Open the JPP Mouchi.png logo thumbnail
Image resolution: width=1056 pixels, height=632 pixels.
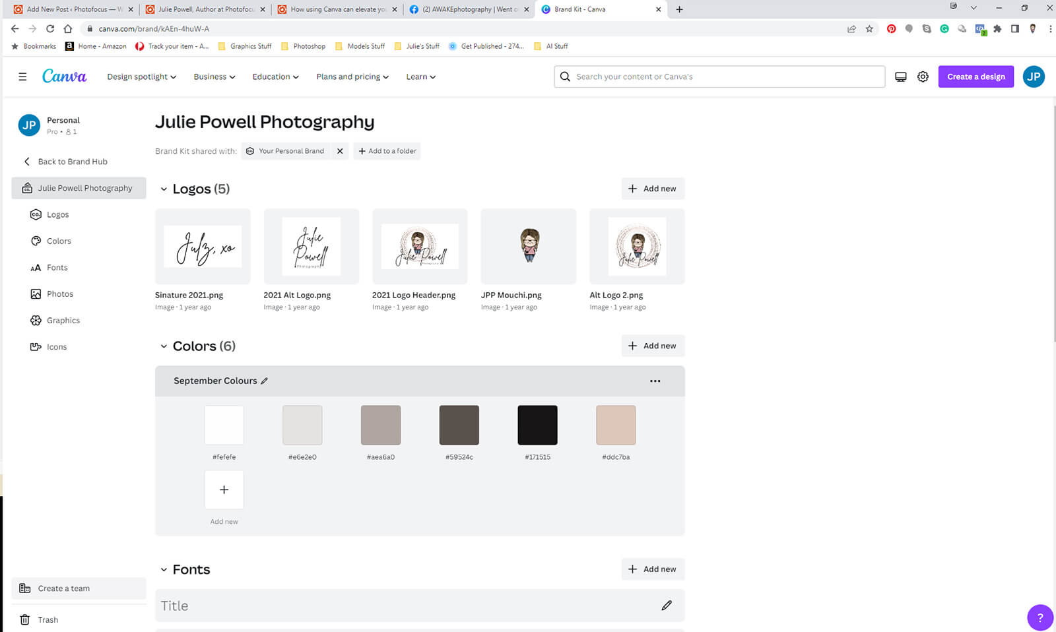(x=528, y=246)
